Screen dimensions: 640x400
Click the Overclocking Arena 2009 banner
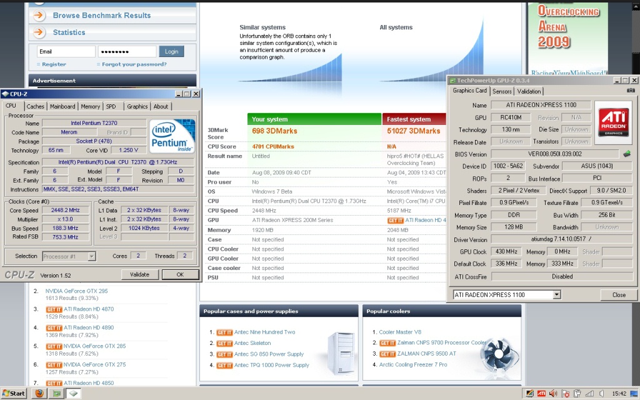(x=567, y=39)
